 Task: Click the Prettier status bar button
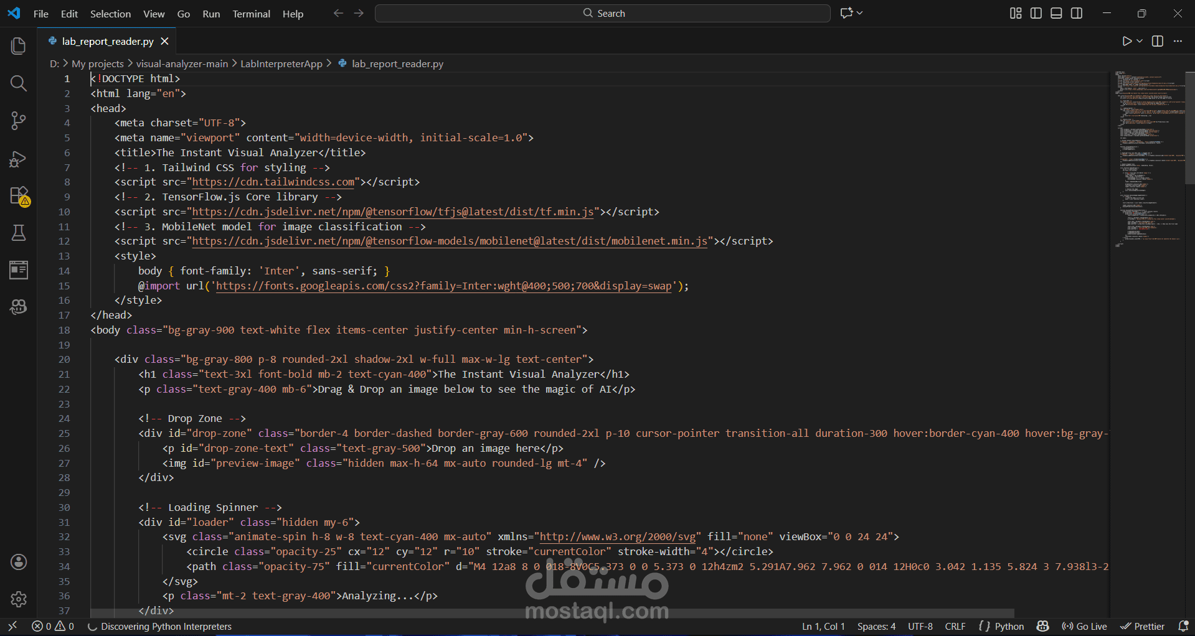coord(1142,626)
